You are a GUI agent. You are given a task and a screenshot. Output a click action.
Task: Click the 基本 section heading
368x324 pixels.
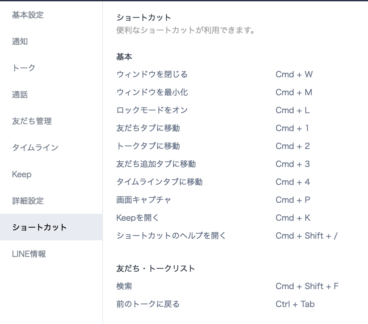[x=124, y=57]
